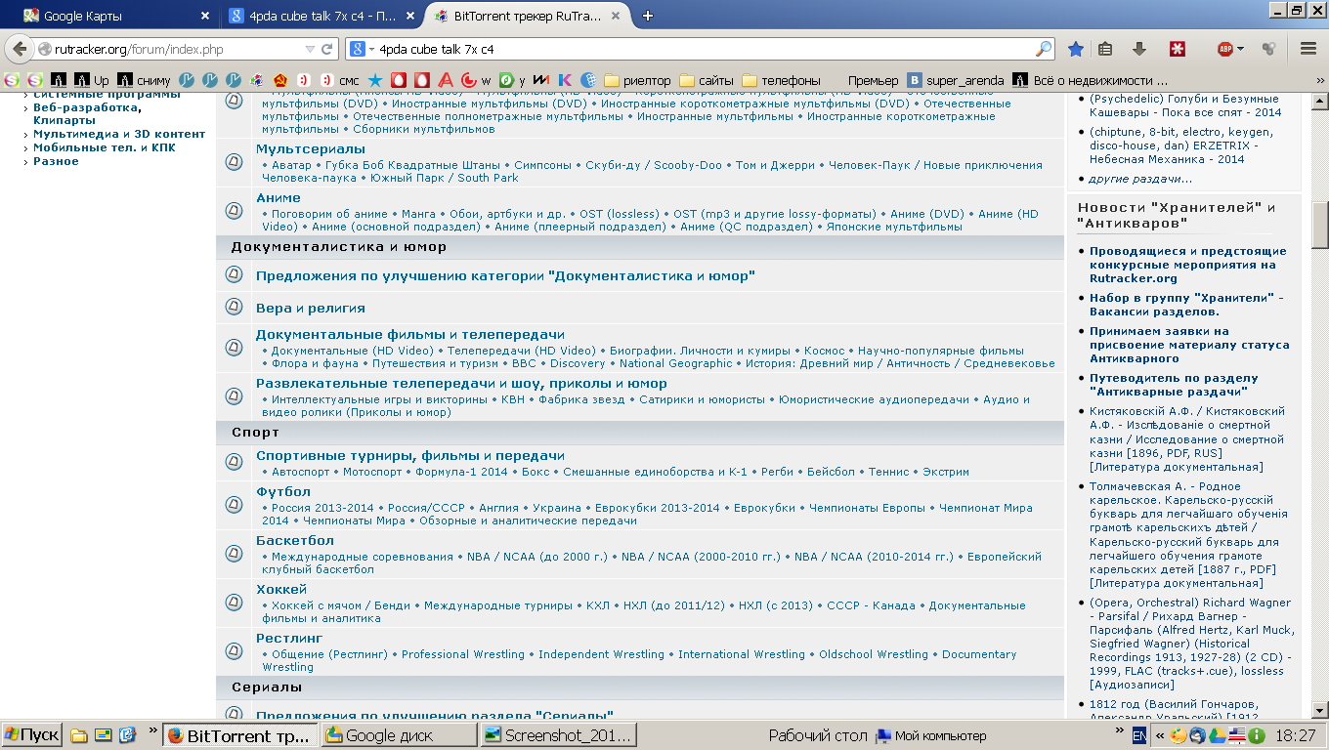Bookmark this page with the blue star
The height and width of the screenshot is (750, 1329).
pyautogui.click(x=1076, y=49)
